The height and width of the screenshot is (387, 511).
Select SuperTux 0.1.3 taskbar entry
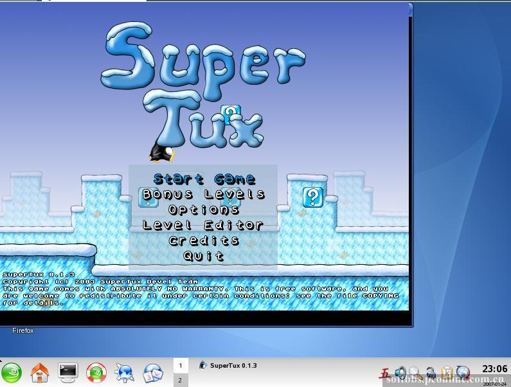(228, 366)
